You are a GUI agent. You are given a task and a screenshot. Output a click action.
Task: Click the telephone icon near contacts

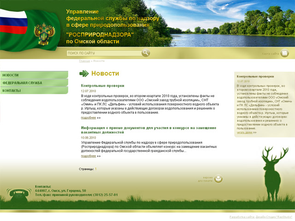19,195
